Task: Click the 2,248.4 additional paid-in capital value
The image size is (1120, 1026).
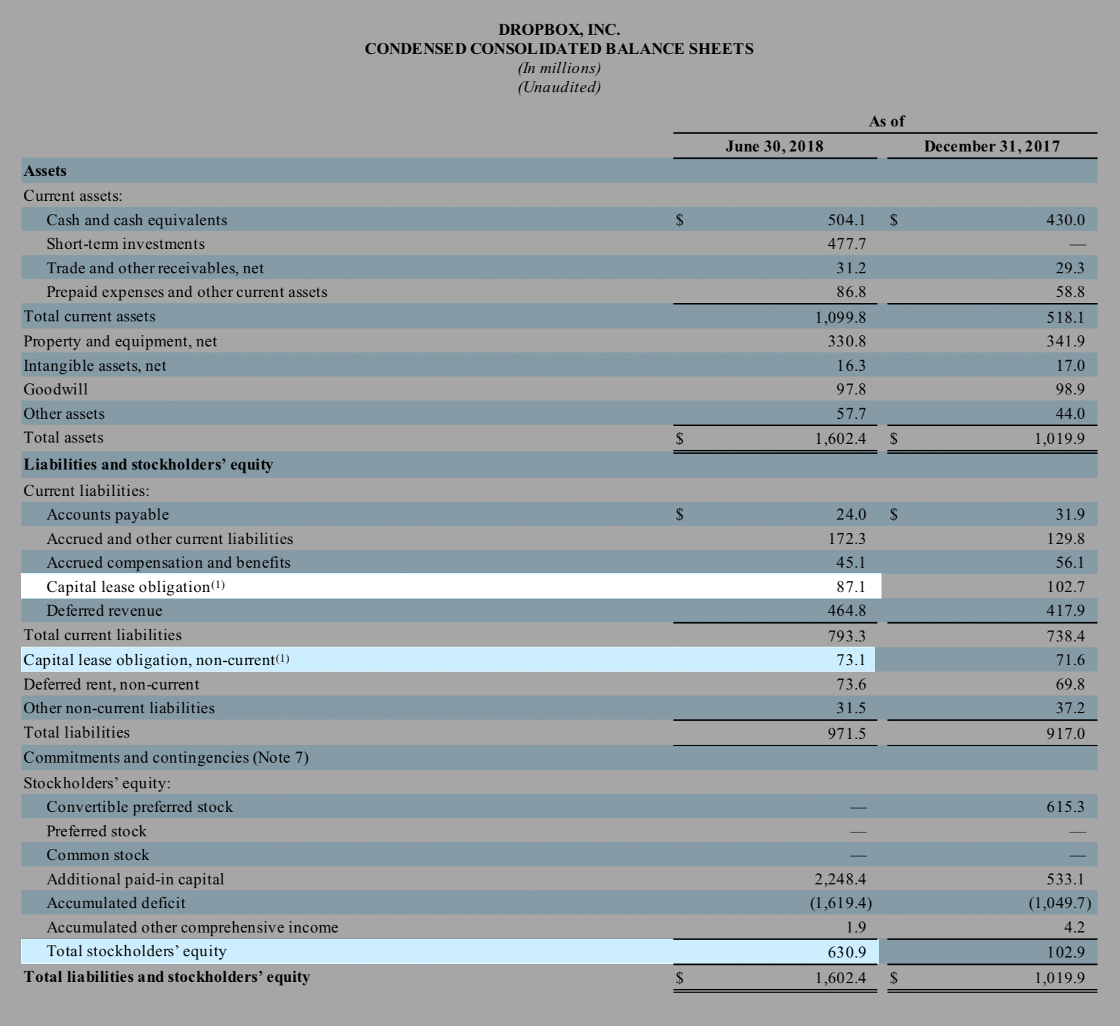Action: click(x=841, y=879)
